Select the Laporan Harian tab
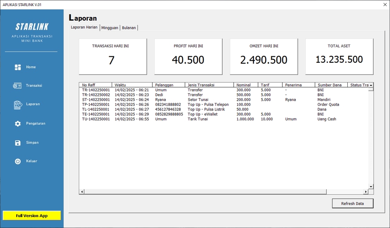The width and height of the screenshot is (390, 228). pos(84,28)
